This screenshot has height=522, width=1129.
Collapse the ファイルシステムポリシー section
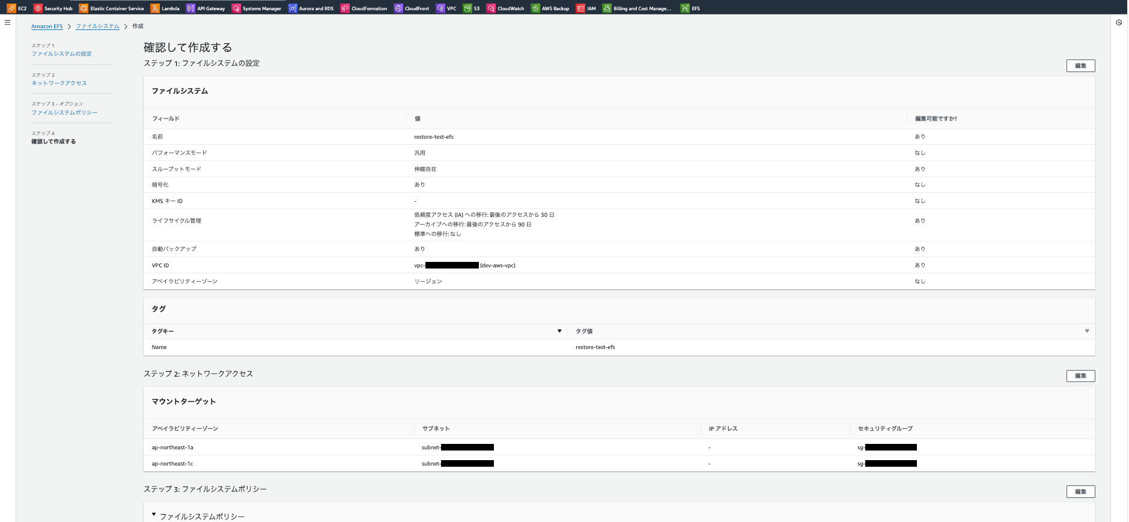tap(154, 515)
